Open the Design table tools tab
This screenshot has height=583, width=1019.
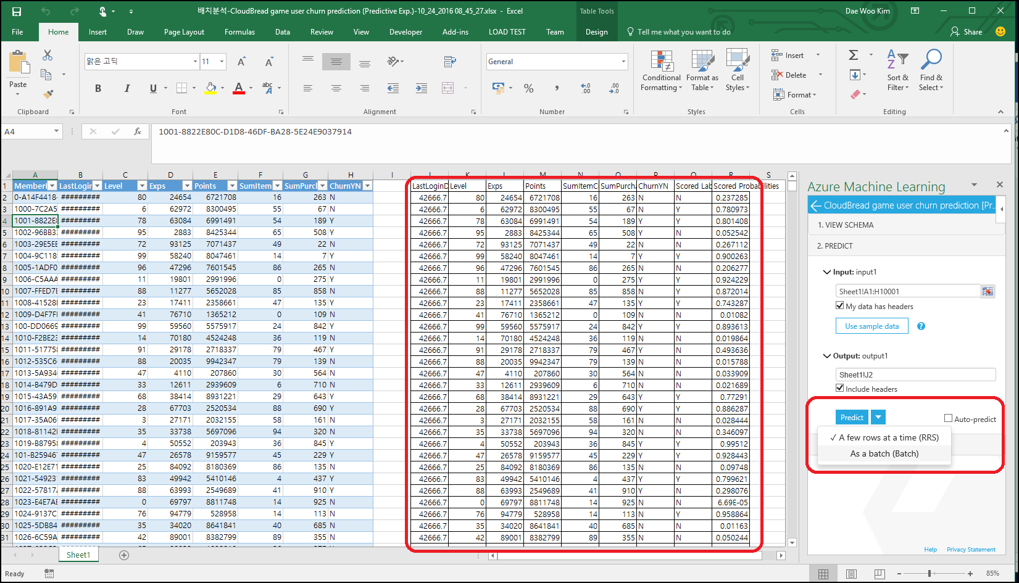(x=596, y=32)
